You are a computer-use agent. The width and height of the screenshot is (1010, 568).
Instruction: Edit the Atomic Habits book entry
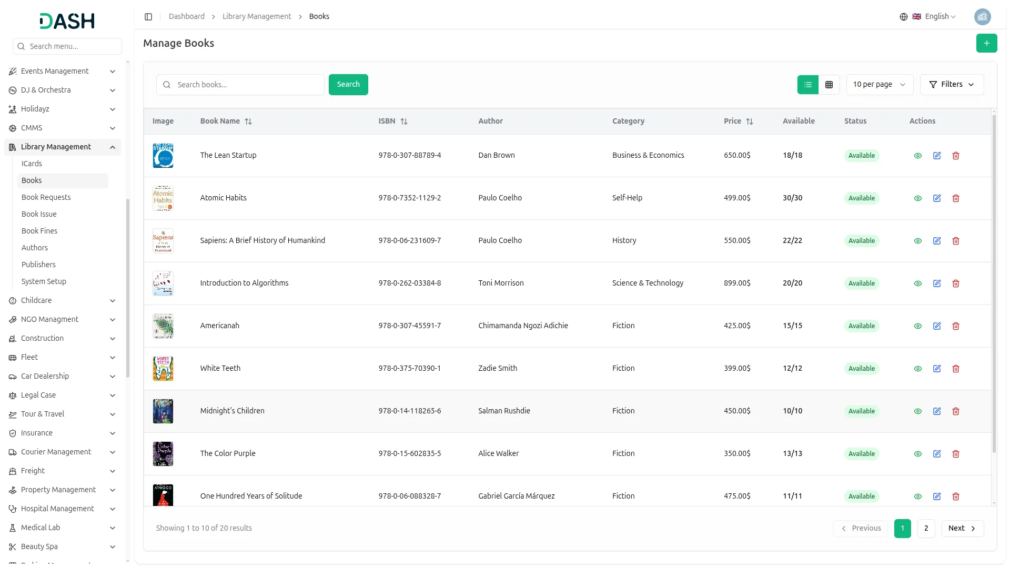[x=937, y=198]
